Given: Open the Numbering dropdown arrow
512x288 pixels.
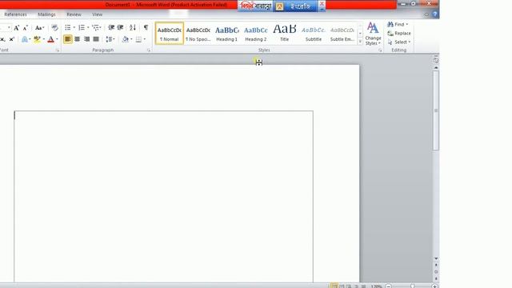Looking at the screenshot, I should pyautogui.click(x=88, y=28).
